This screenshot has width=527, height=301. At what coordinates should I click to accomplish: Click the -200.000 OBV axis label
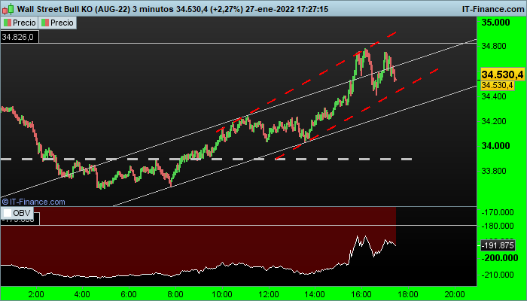pyautogui.click(x=499, y=258)
